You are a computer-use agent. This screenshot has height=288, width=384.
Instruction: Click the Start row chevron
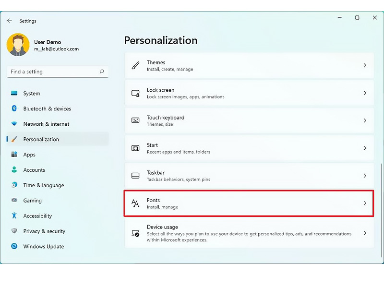pyautogui.click(x=365, y=148)
